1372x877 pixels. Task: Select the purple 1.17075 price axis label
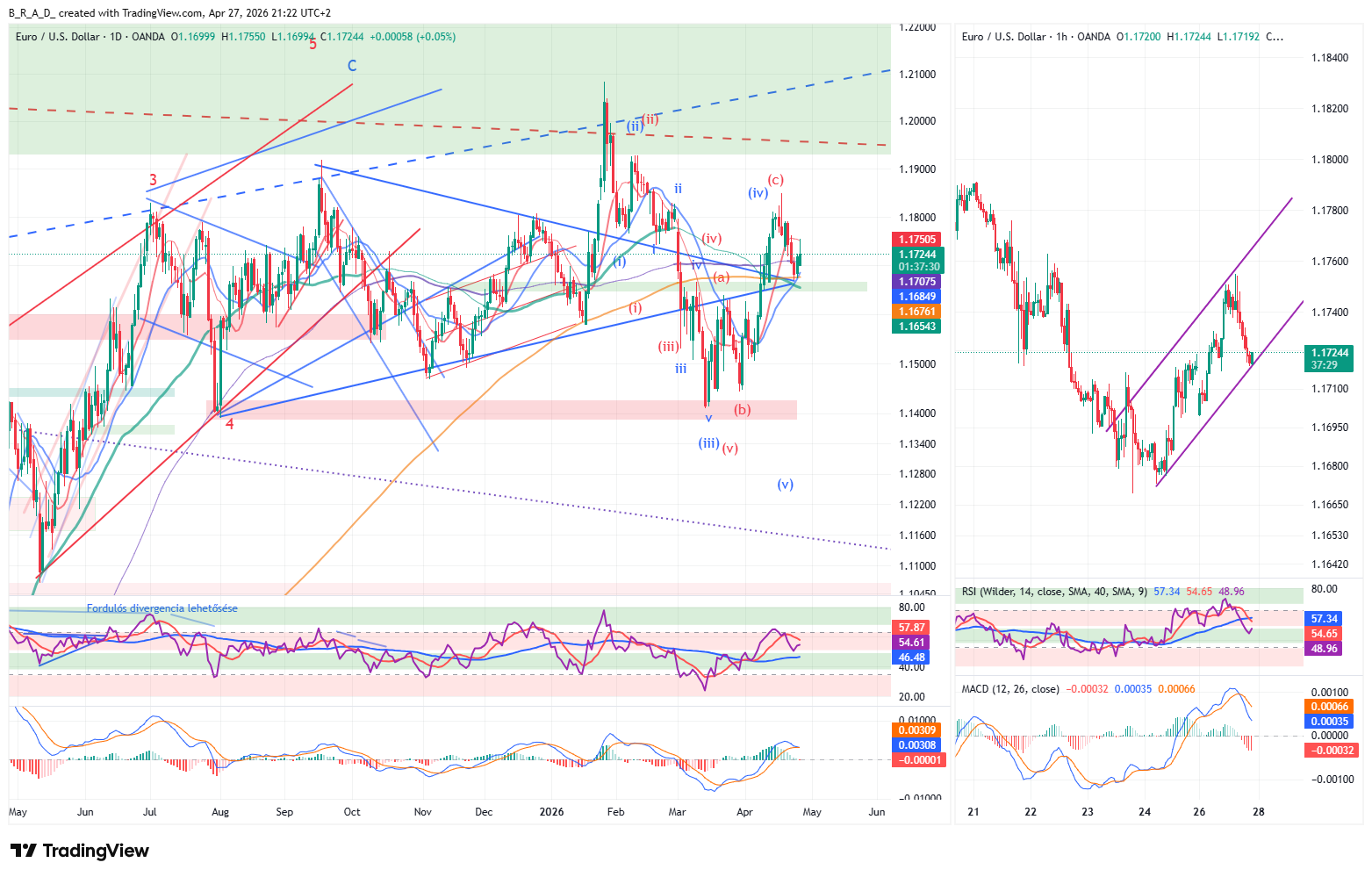click(916, 282)
